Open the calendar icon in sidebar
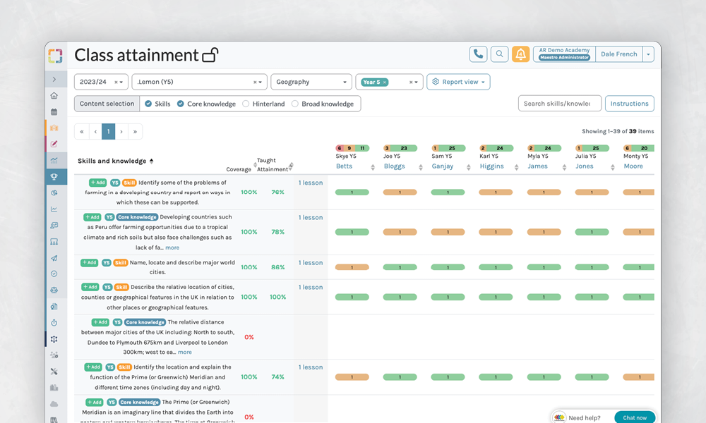The height and width of the screenshot is (423, 706). (54, 112)
